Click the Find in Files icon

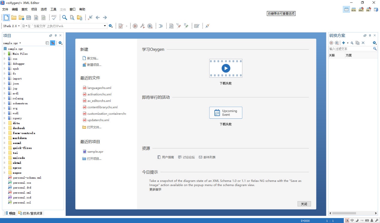pyautogui.click(x=72, y=17)
